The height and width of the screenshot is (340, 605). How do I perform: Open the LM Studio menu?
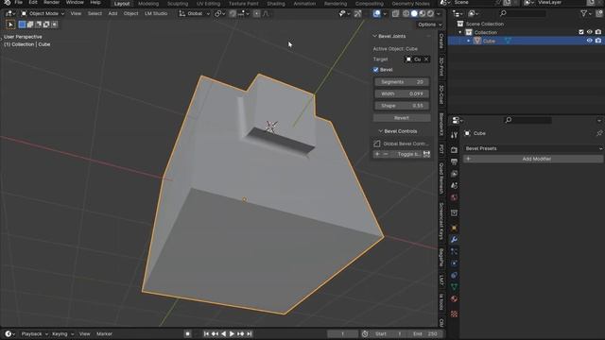(x=156, y=13)
